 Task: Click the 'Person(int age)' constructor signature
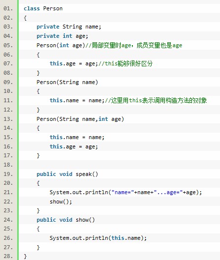coord(61,45)
